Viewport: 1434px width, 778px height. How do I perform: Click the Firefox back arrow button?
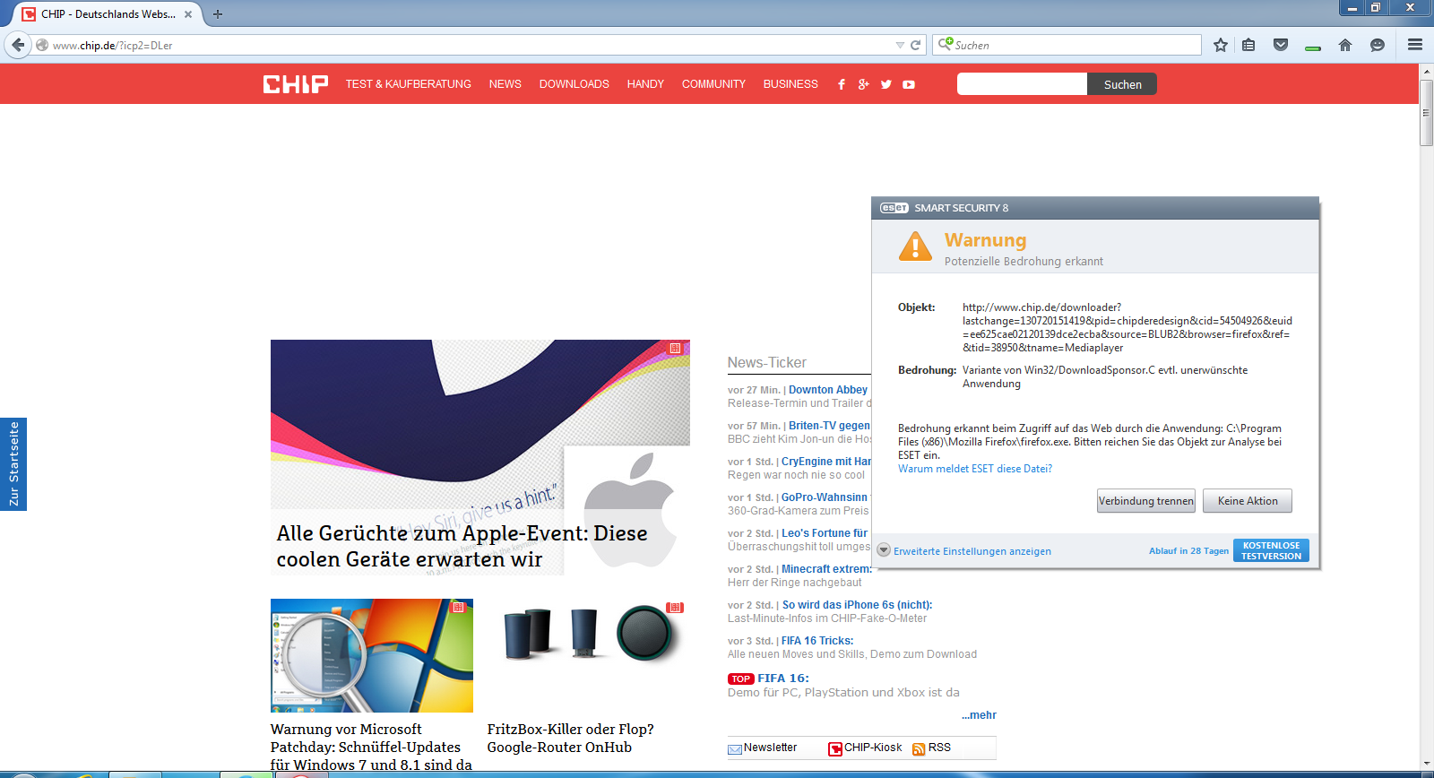pos(18,45)
